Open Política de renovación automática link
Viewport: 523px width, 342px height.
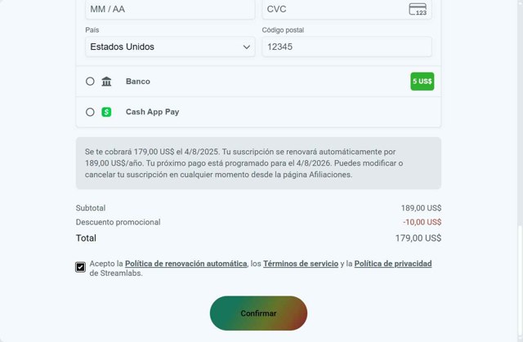(186, 264)
